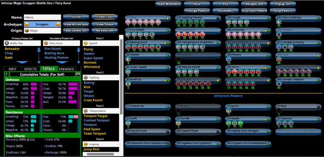
Task: Click the empty Boxing enhancement slot
Action: (x=178, y=59)
